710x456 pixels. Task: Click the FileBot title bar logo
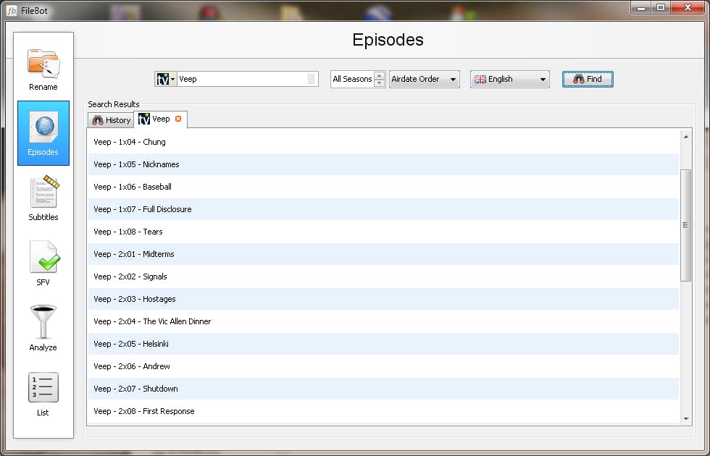point(12,10)
